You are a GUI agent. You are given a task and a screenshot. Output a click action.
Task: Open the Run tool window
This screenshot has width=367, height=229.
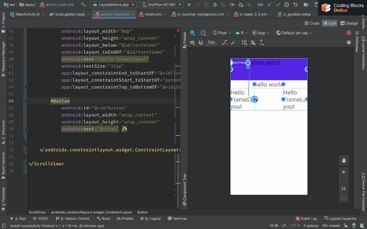(18, 219)
